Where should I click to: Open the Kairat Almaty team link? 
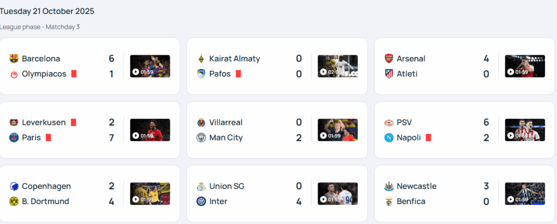pyautogui.click(x=234, y=59)
